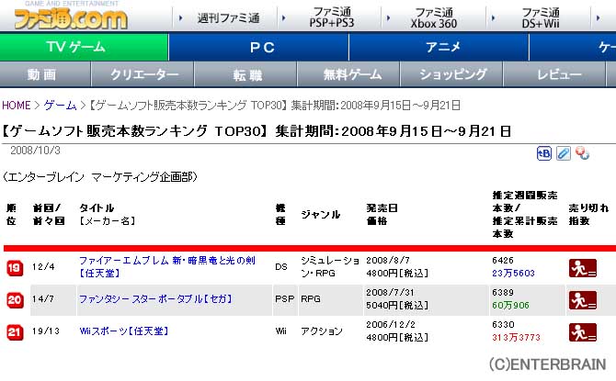
Task: Click cumulative sales 60万906
Action: tap(510, 306)
